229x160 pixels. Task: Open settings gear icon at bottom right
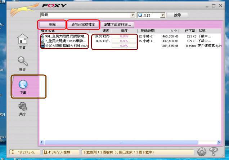[202, 152]
